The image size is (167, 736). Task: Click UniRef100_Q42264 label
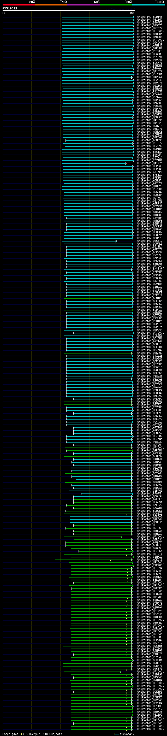tap(150, 77)
